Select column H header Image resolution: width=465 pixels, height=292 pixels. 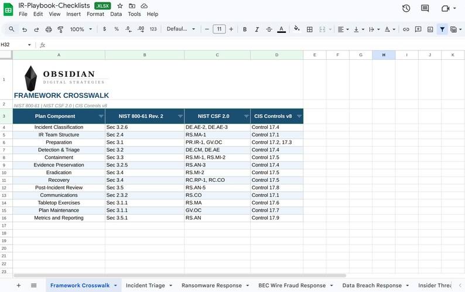(x=384, y=55)
